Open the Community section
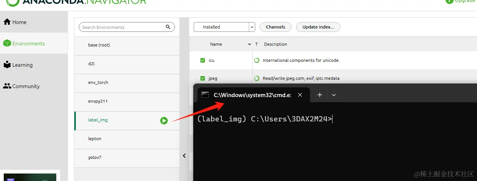 (x=34, y=86)
